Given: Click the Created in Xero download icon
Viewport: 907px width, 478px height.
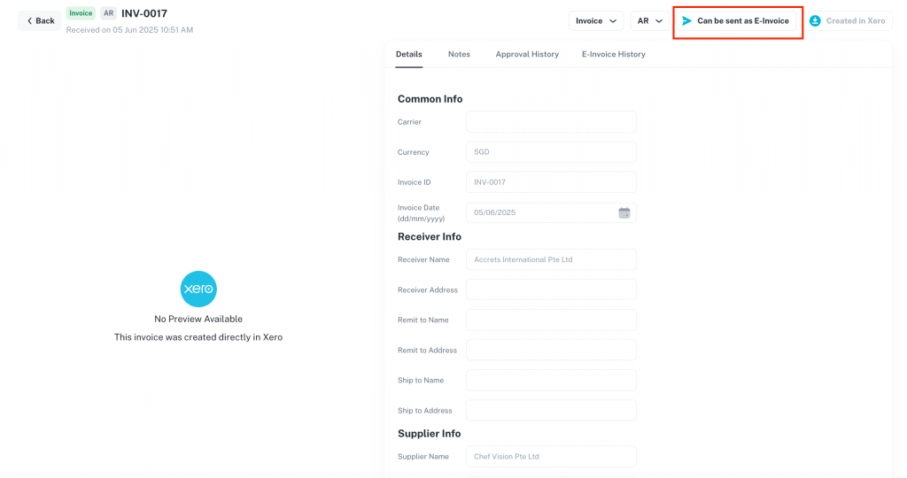Looking at the screenshot, I should pos(815,21).
